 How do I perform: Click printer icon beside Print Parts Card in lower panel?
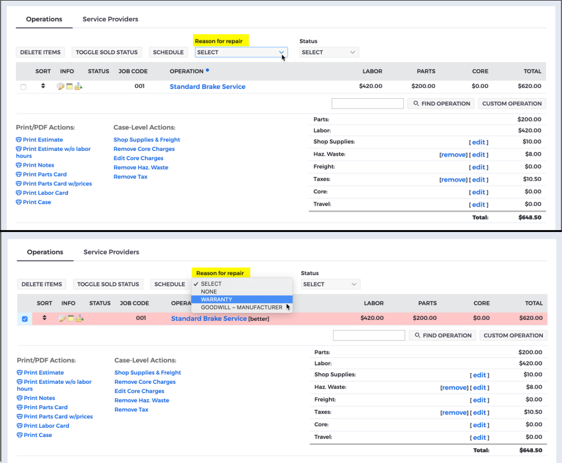pos(20,407)
